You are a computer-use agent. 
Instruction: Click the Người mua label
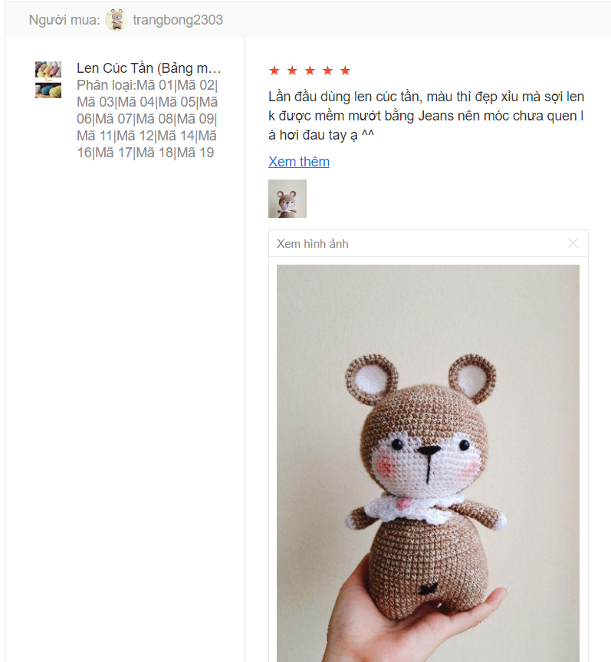pyautogui.click(x=64, y=20)
